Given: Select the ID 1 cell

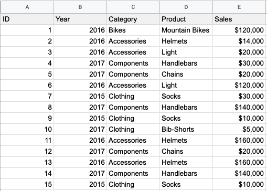Looking at the screenshot, I should click(27, 30).
